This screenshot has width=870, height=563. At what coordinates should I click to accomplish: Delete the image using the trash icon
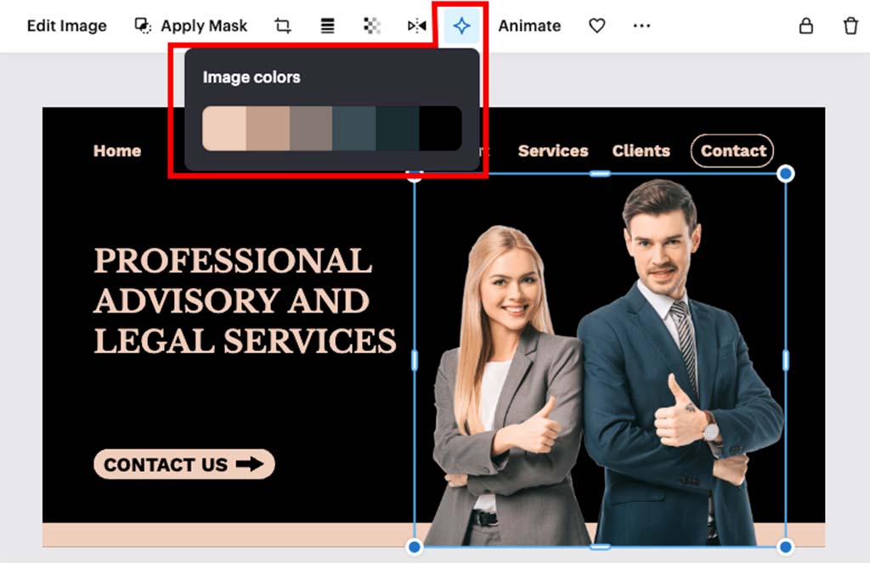pos(851,25)
